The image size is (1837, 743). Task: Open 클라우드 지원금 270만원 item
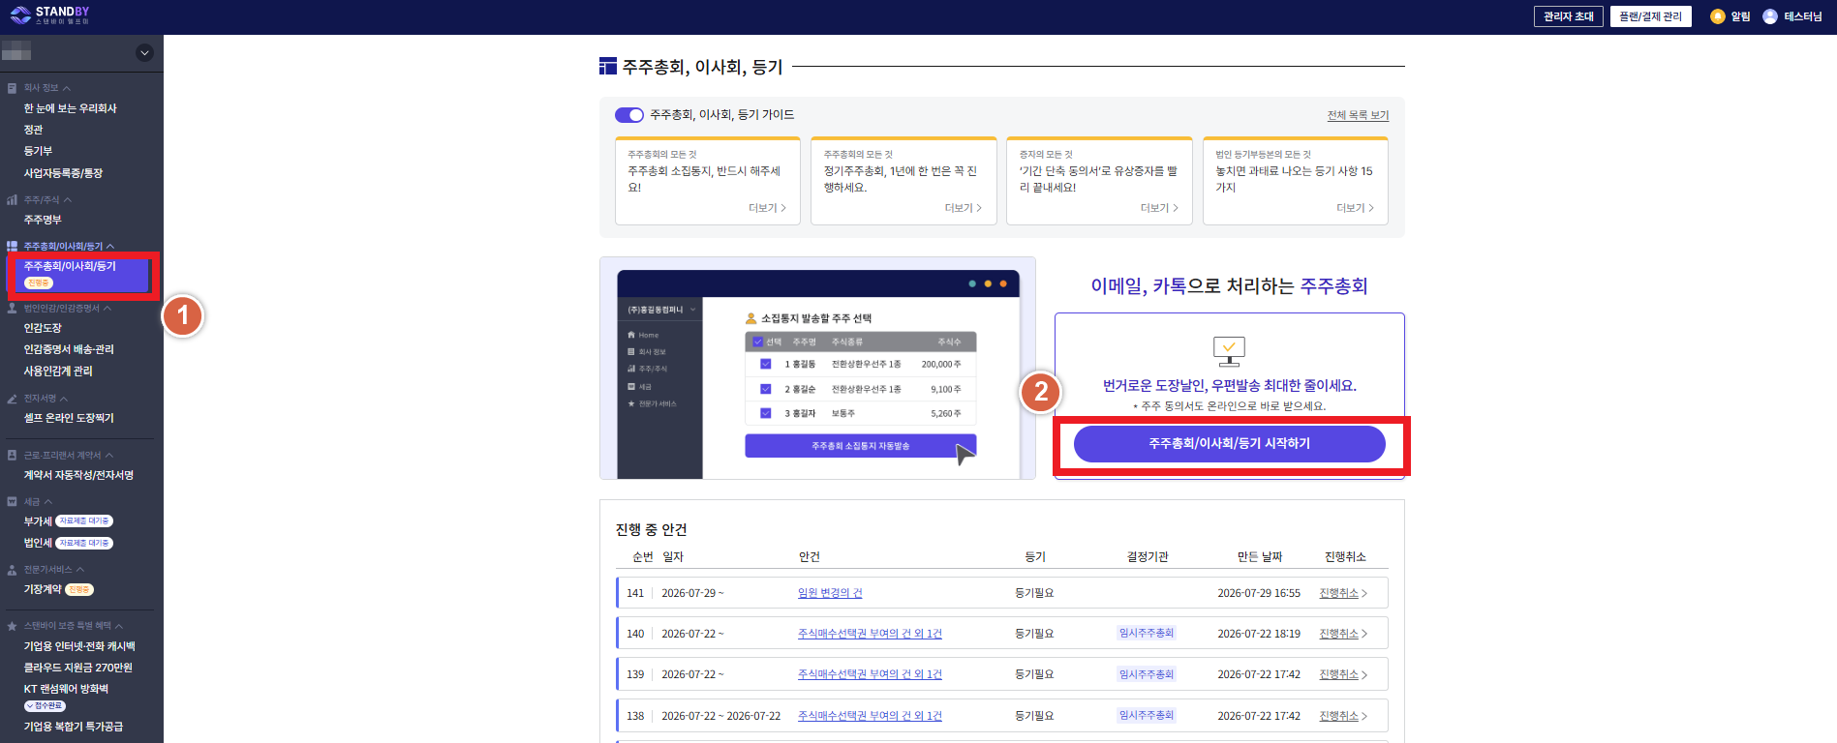(78, 668)
